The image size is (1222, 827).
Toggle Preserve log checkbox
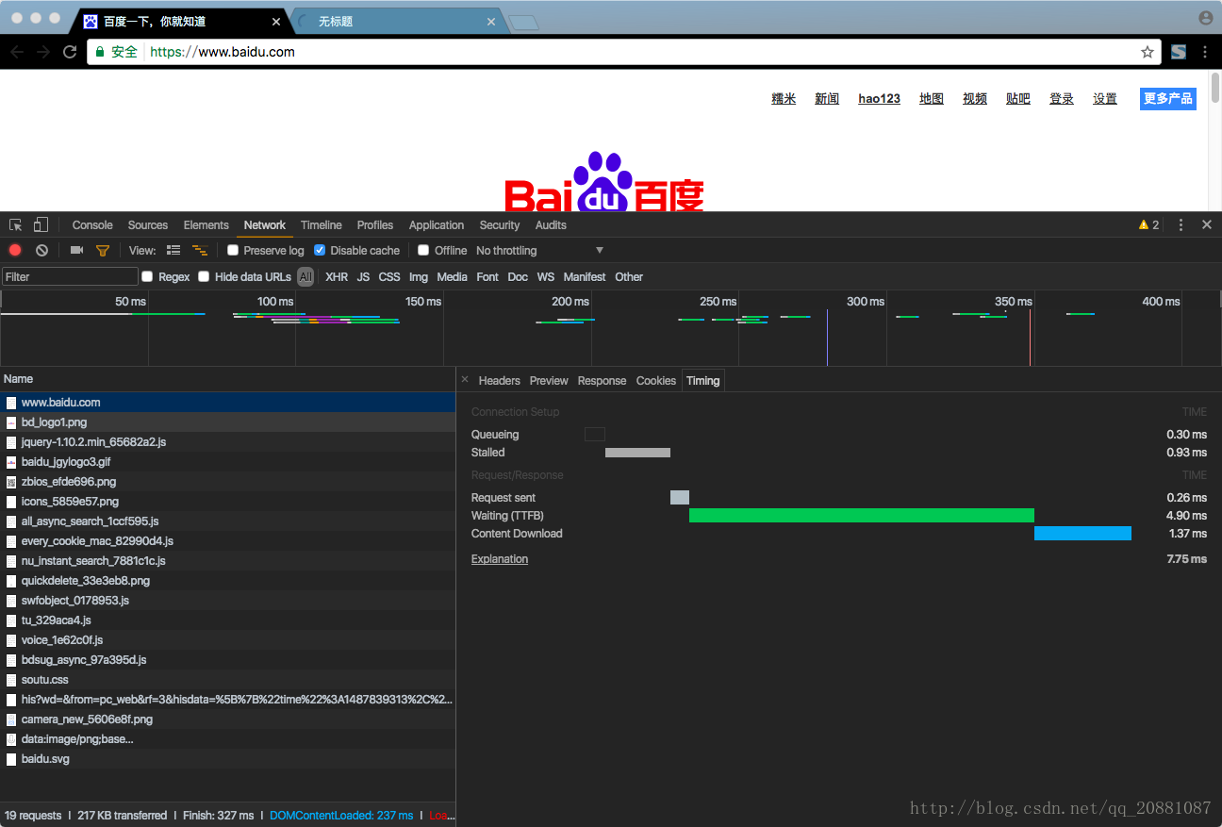233,250
